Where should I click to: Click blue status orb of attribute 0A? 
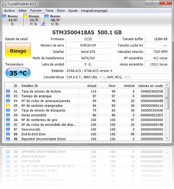tap(8, 120)
